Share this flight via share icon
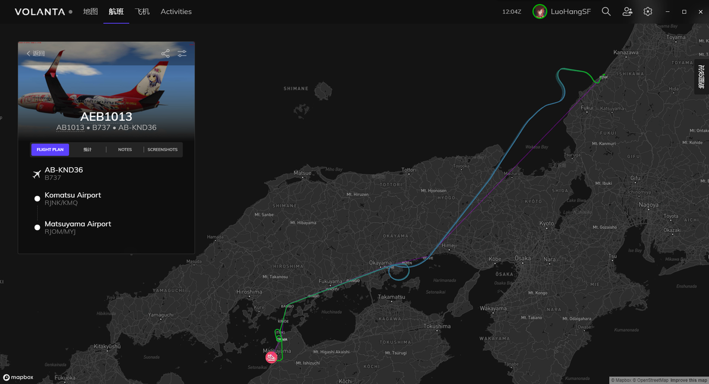Viewport: 709px width, 384px height. point(165,53)
